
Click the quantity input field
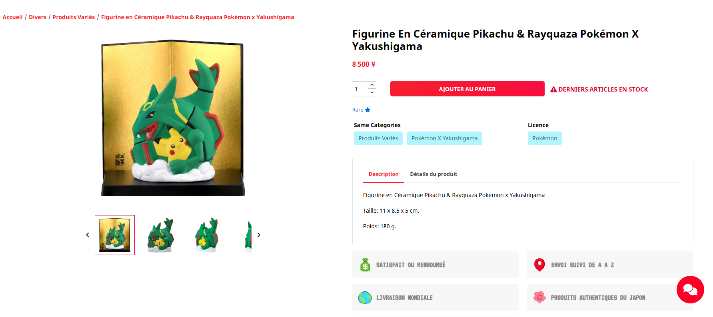pos(360,89)
